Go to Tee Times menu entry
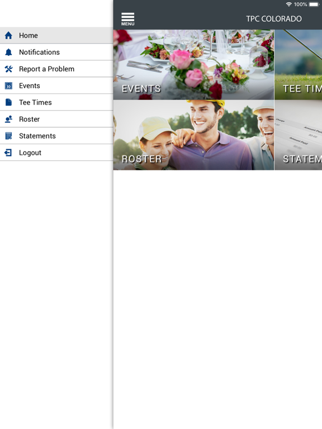This screenshot has width=322, height=429. coord(56,102)
